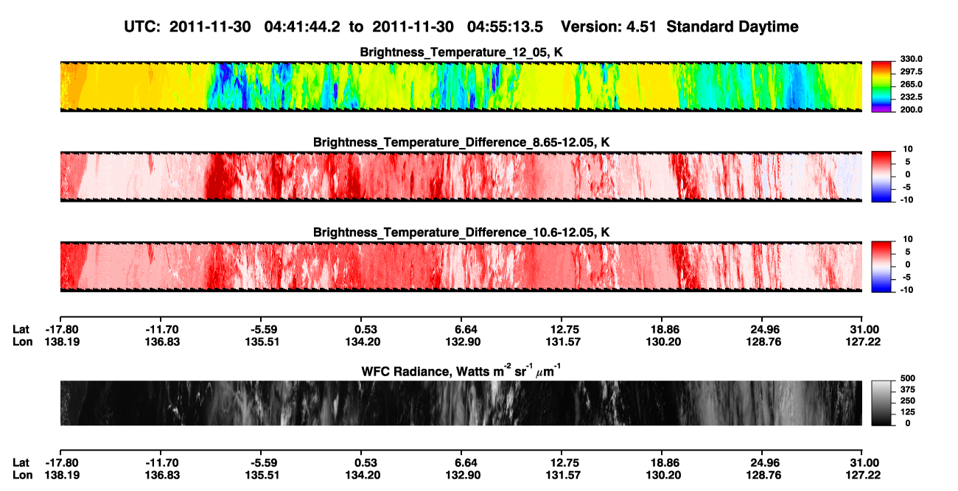Open the 12.05 brightness temperature image strip
This screenshot has height=491, width=958.
[x=461, y=86]
